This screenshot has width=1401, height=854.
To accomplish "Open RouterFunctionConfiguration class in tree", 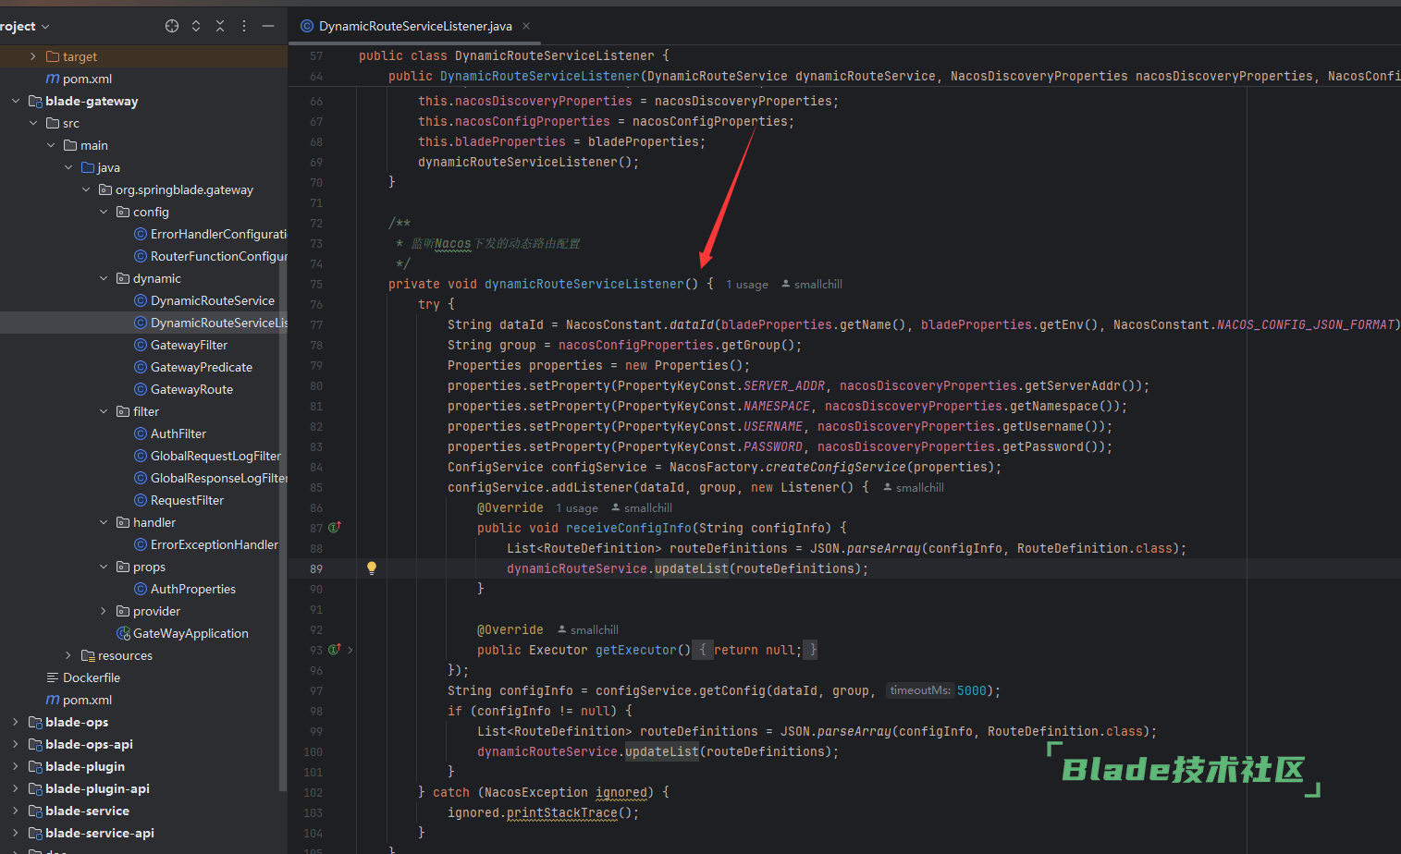I will (211, 256).
